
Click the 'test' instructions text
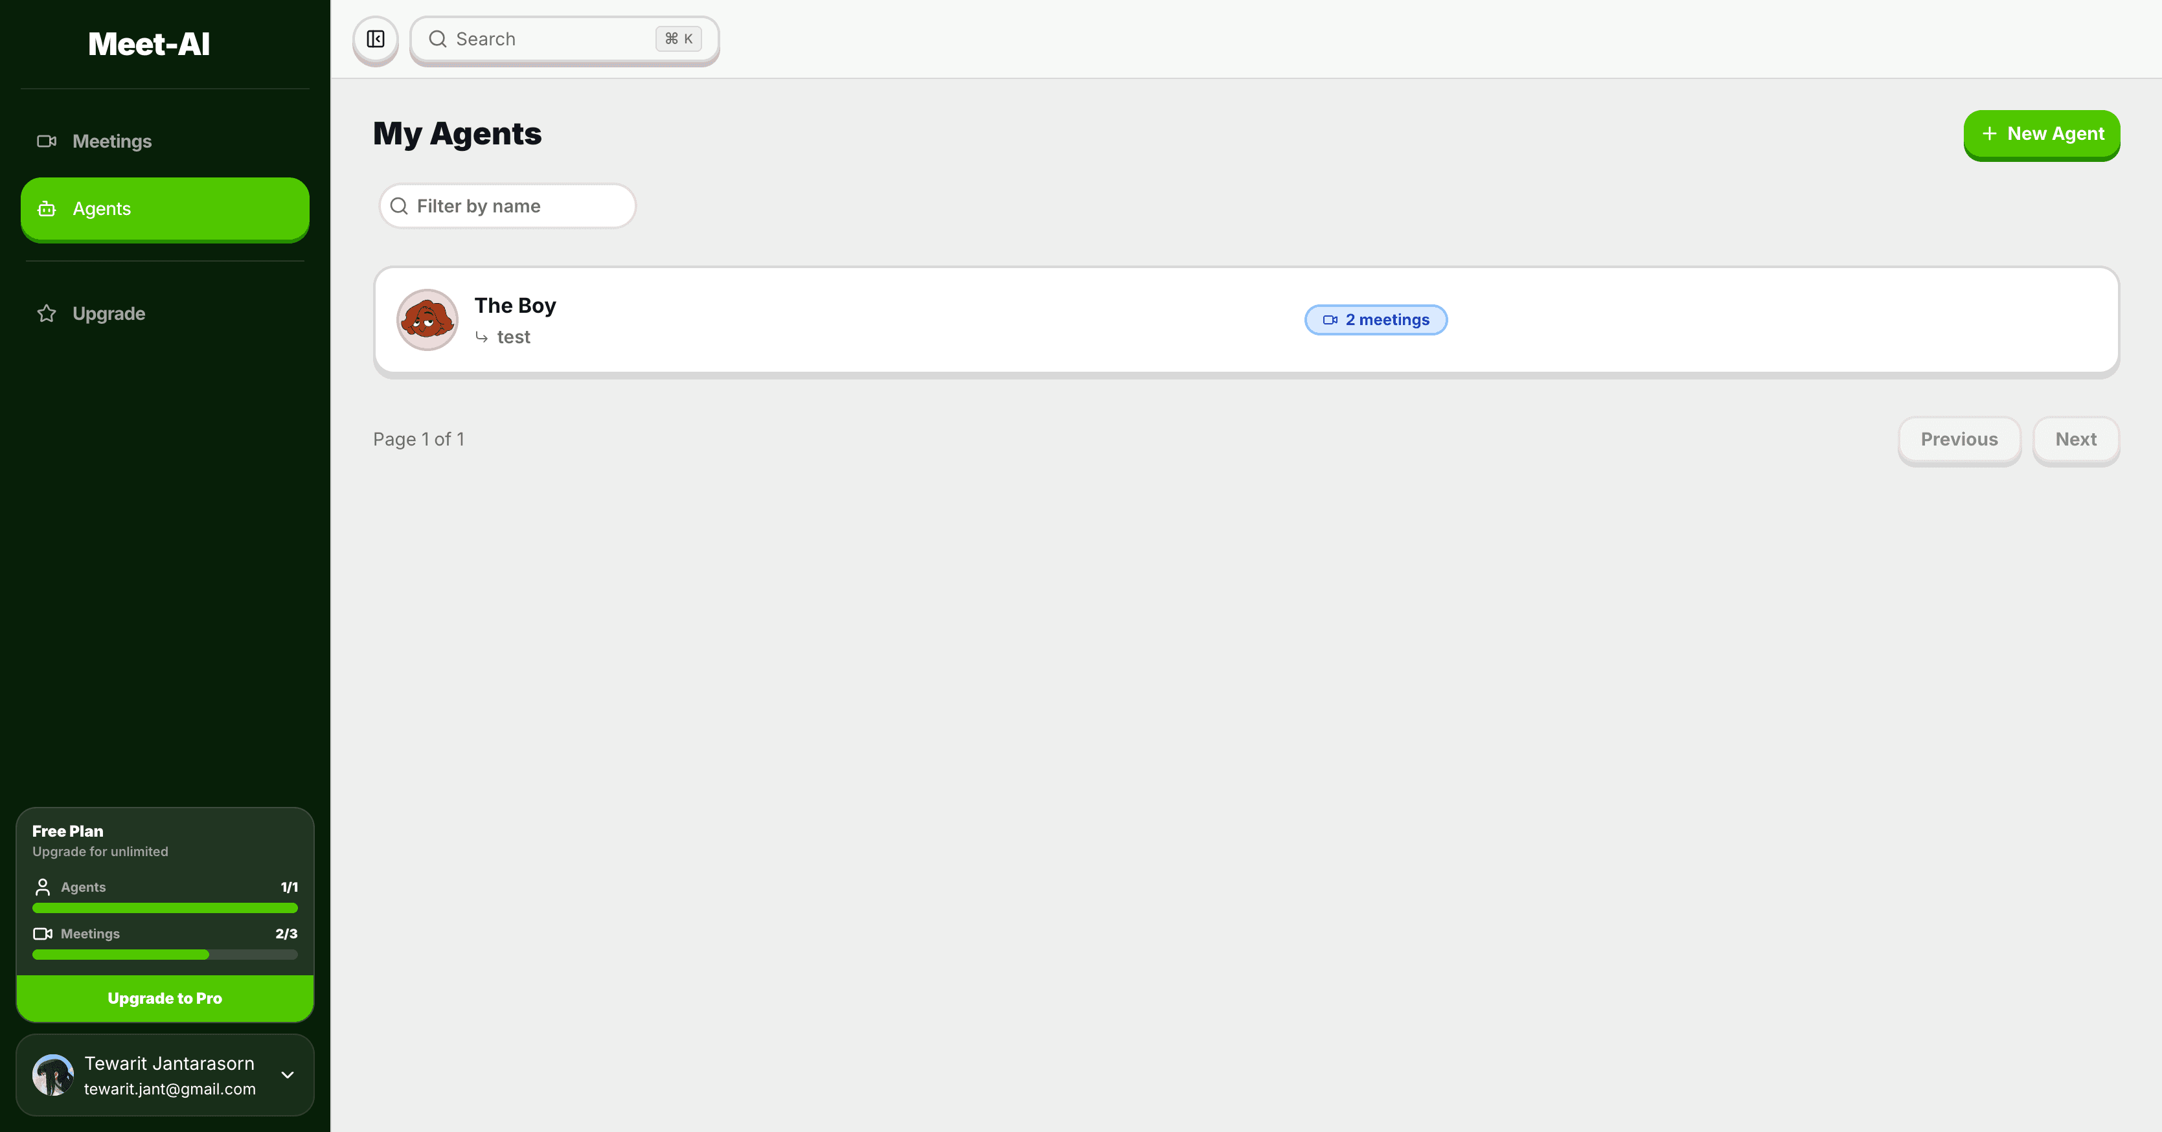(x=514, y=337)
